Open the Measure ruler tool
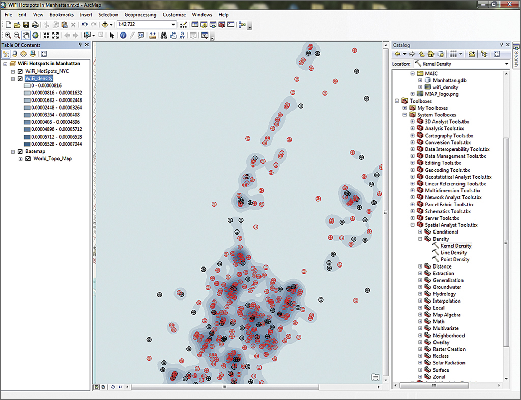Viewport: 521px width, 400px height. coord(153,35)
